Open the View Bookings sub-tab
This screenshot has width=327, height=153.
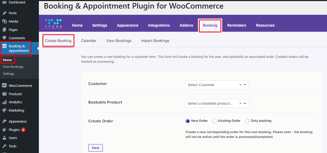119,41
